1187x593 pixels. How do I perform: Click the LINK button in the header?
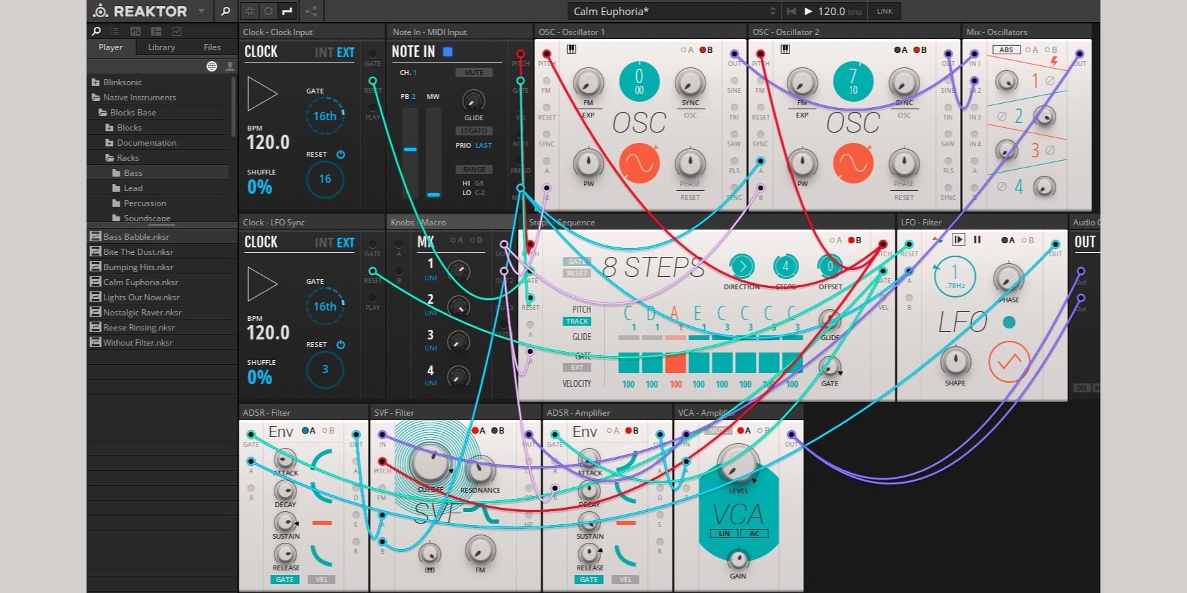point(884,11)
